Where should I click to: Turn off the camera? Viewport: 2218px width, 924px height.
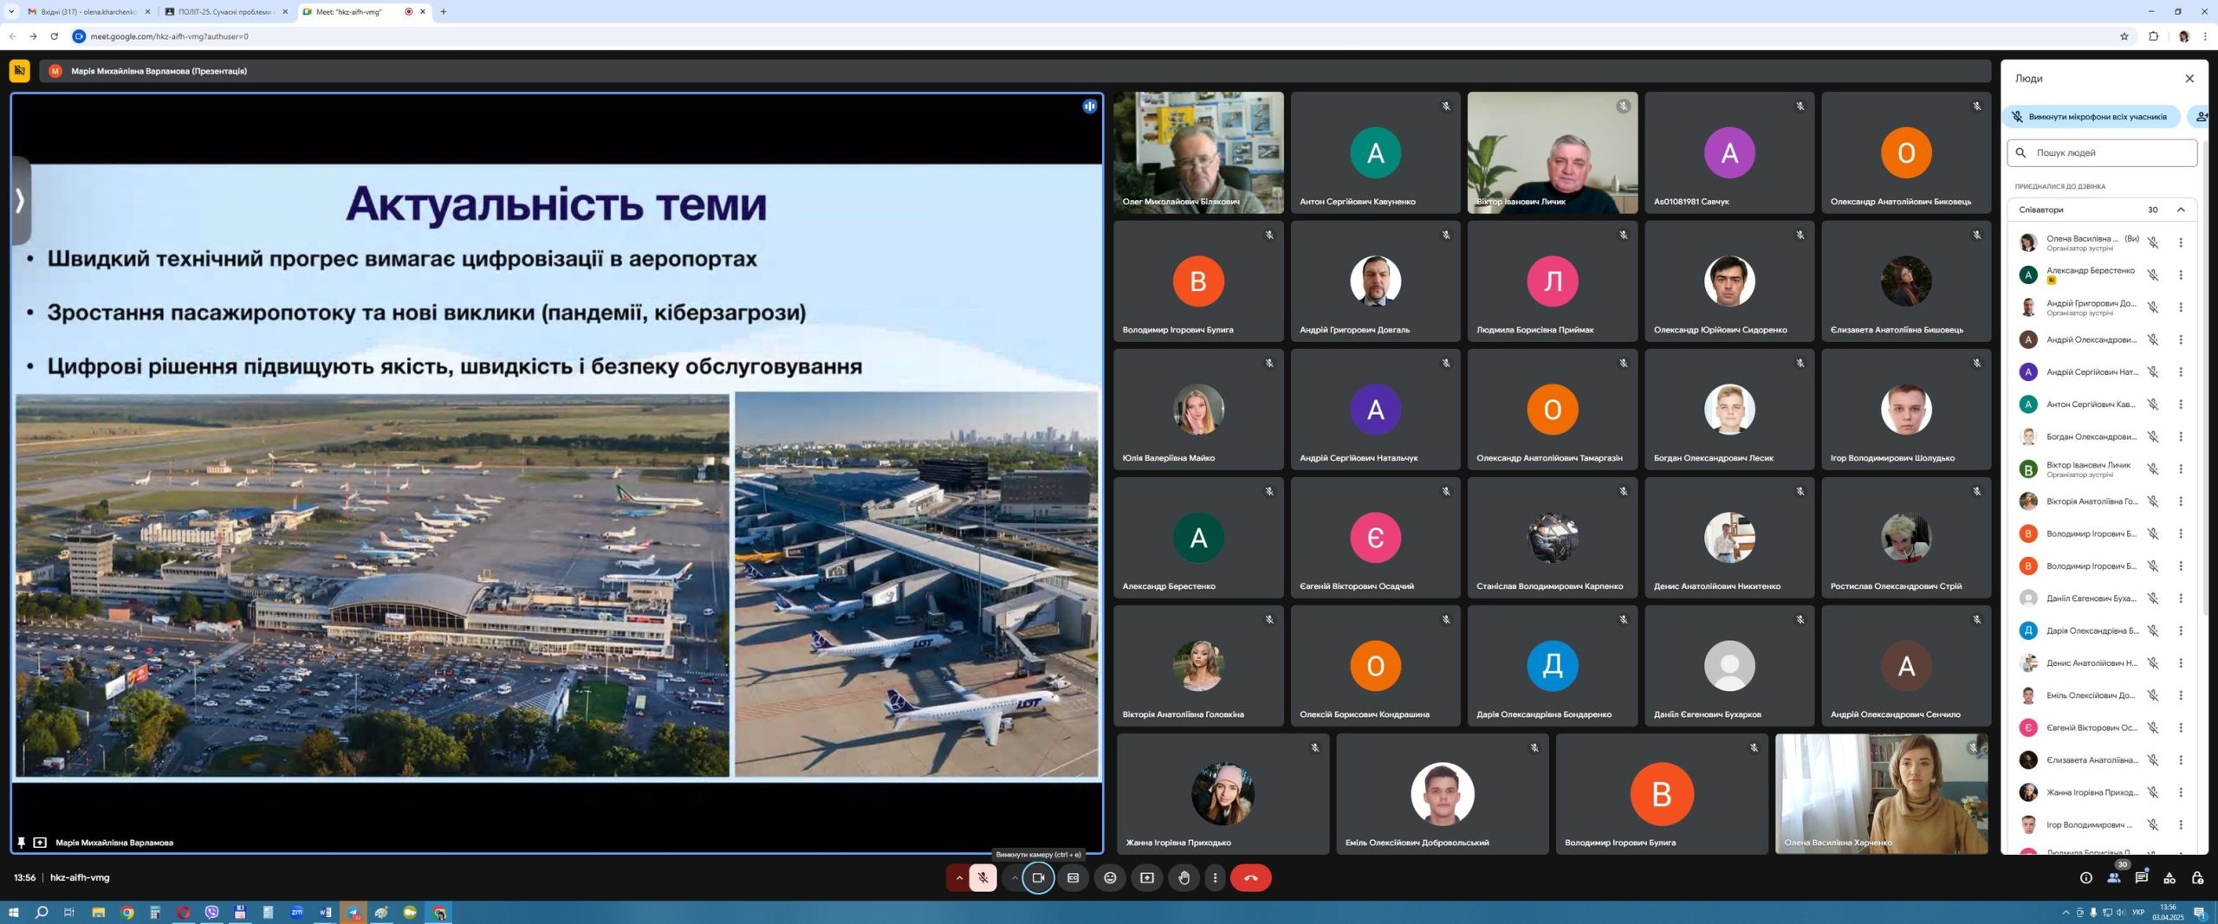coord(1038,877)
